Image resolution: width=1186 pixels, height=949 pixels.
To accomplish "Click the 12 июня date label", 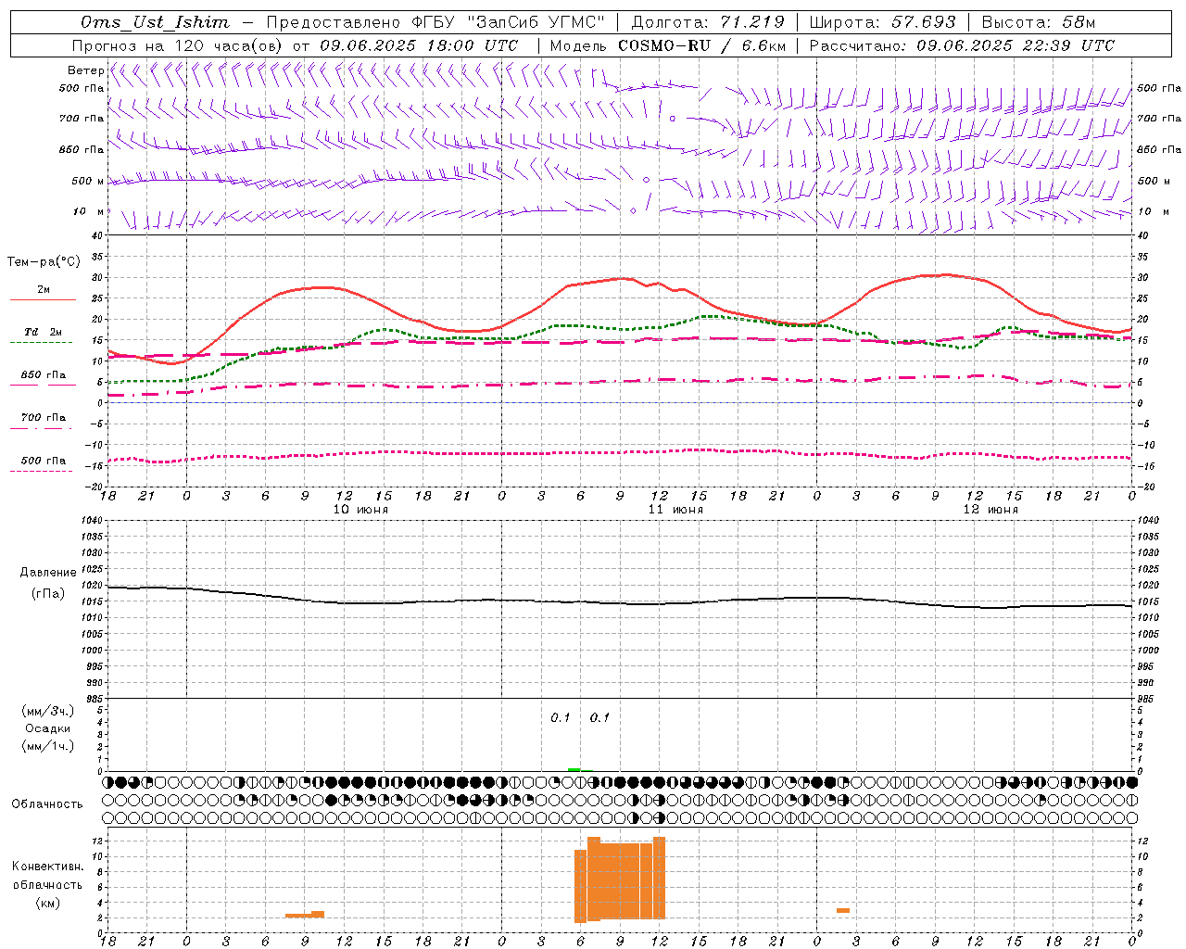I will (990, 510).
